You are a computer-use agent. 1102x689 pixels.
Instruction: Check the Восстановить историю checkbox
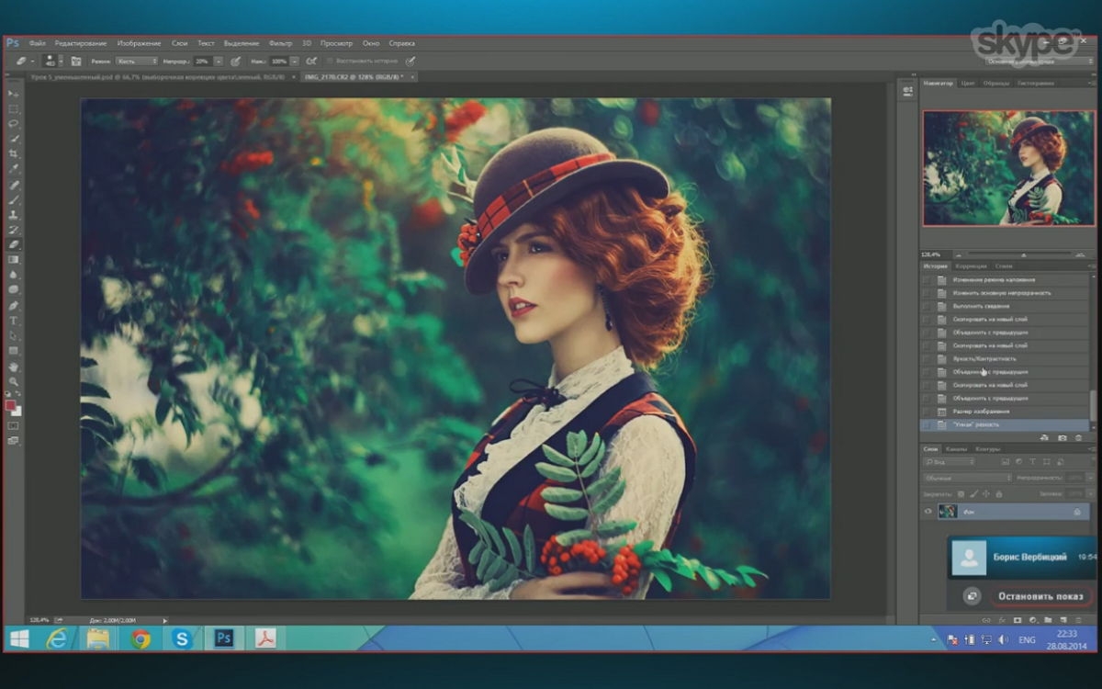coord(330,61)
